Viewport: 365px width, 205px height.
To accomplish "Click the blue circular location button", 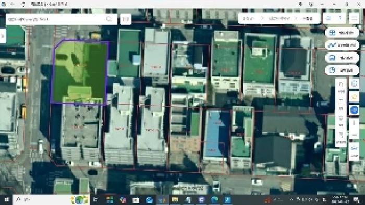I will click(354, 110).
